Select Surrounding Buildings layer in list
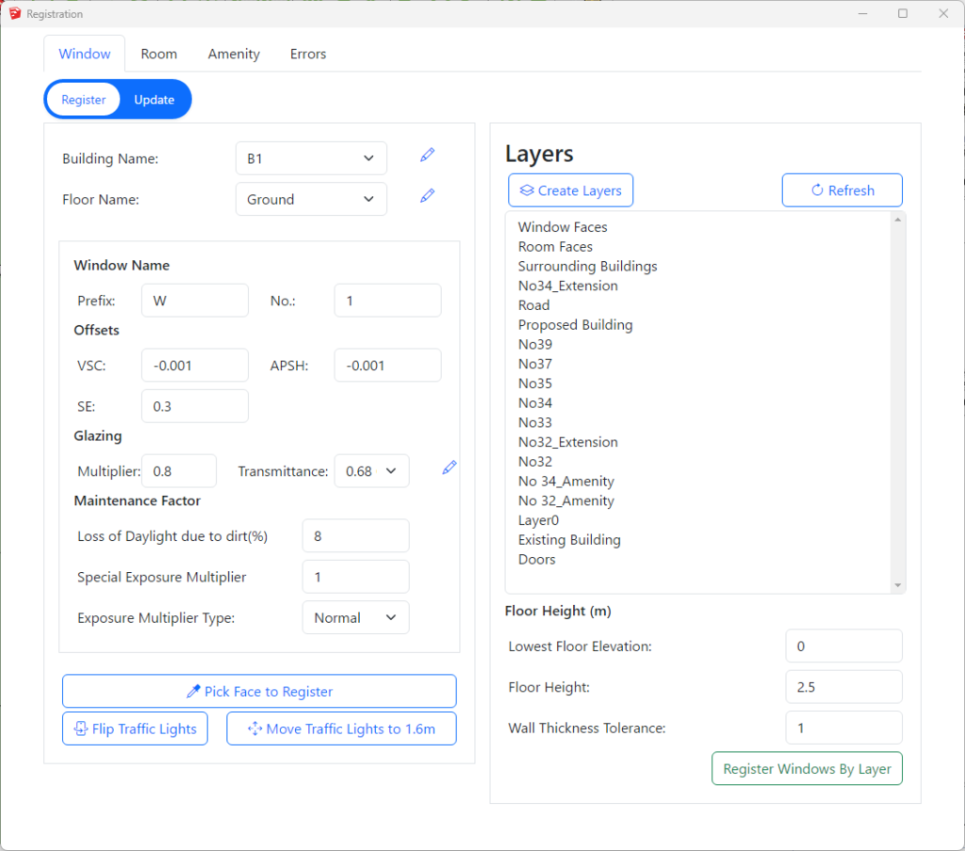The image size is (965, 851). (588, 267)
